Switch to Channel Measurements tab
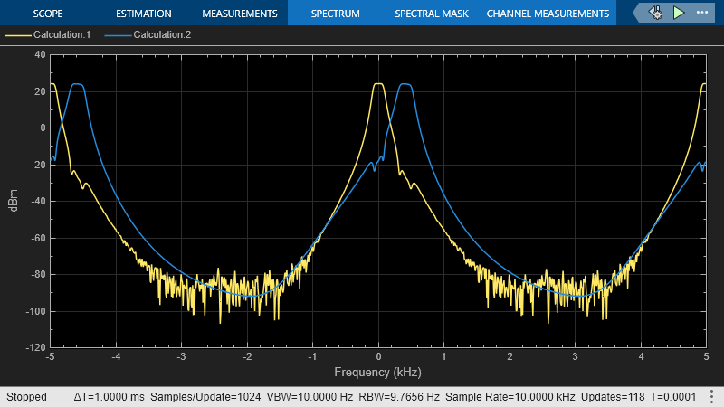Screen dimensions: 724x407 tap(548, 14)
